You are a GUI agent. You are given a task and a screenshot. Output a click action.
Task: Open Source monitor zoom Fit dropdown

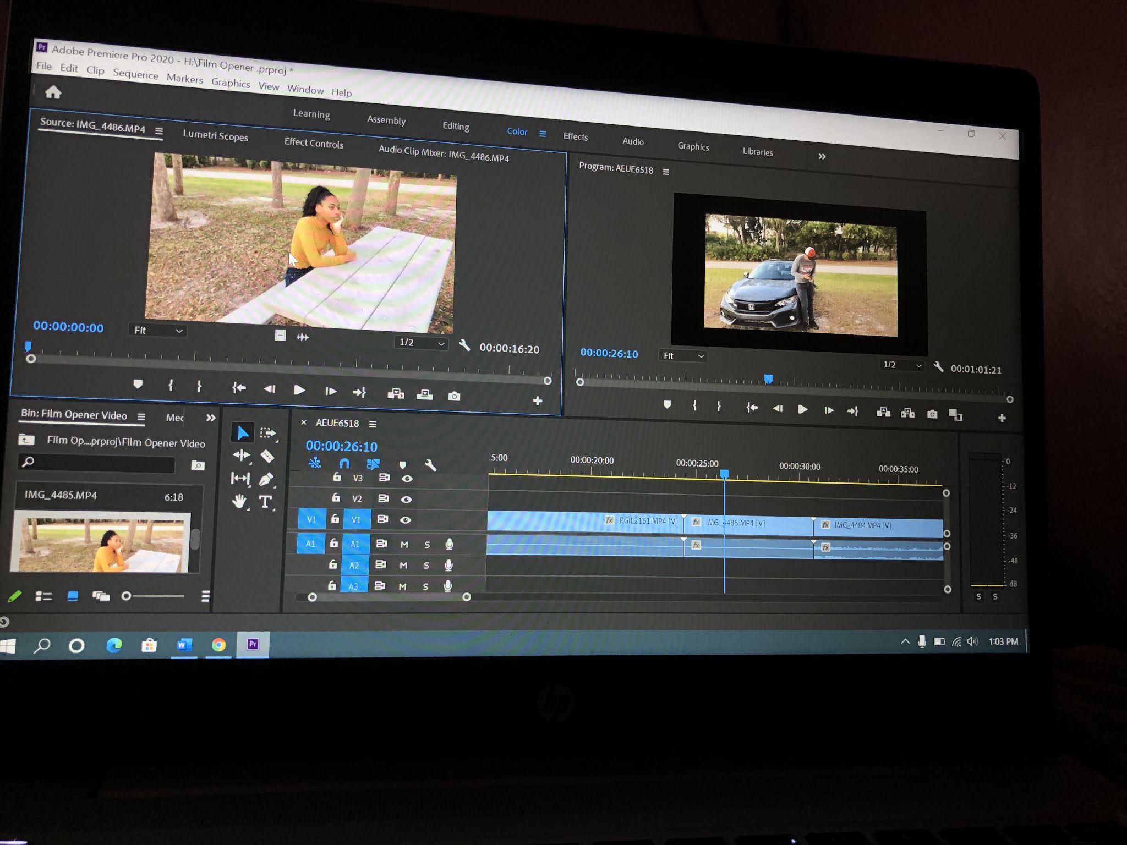[x=158, y=330]
